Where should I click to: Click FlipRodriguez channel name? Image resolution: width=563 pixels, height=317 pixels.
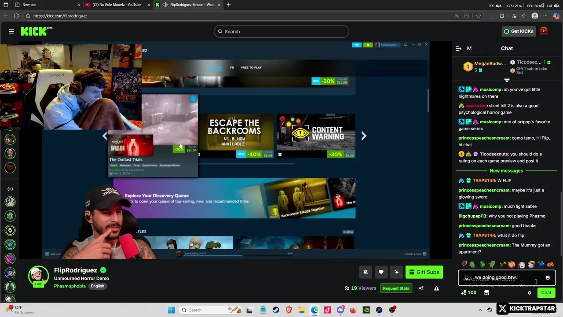(x=76, y=270)
